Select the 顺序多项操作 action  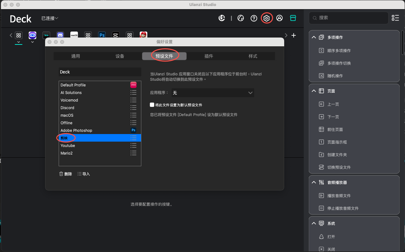click(x=339, y=50)
